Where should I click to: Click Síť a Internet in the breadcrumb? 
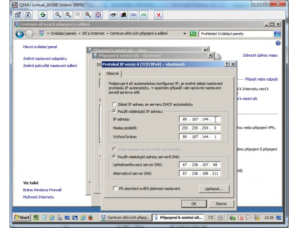coord(93,34)
